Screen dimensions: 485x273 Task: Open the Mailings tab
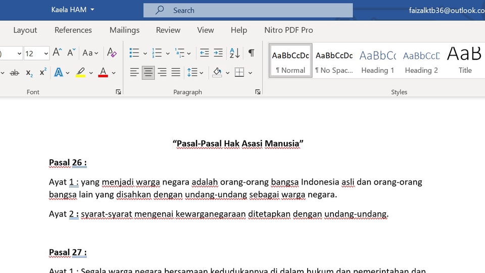[124, 30]
